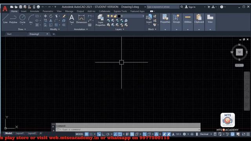Screen dimensions: 251x141
Task: Expand the Layers panel
Action: pyautogui.click(x=120, y=29)
